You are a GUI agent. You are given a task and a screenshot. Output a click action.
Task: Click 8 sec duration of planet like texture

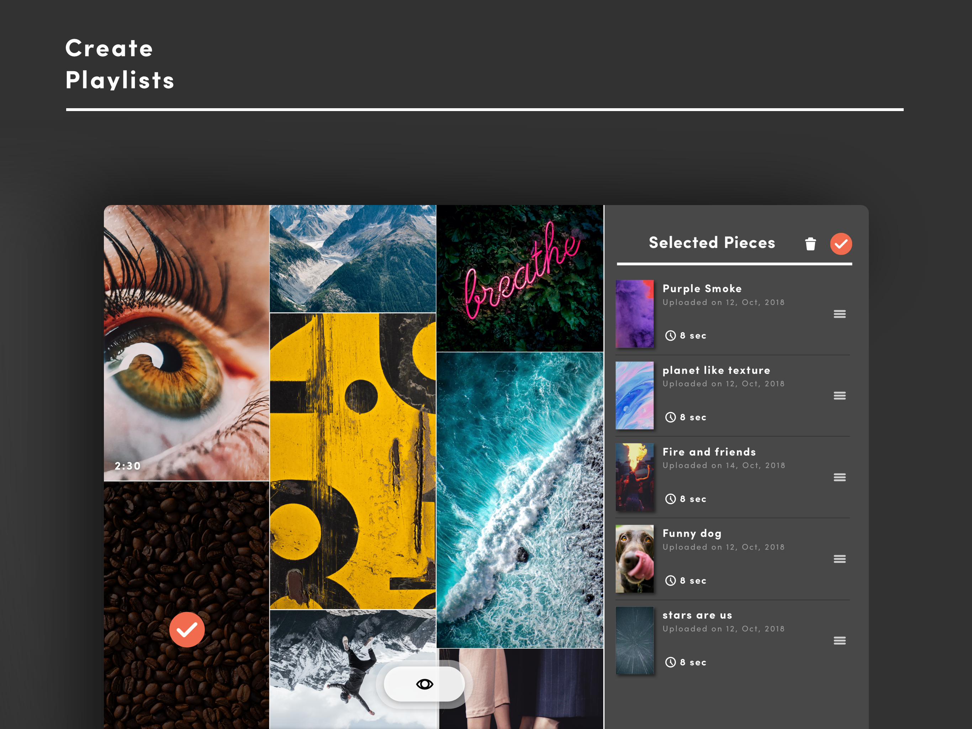point(693,418)
